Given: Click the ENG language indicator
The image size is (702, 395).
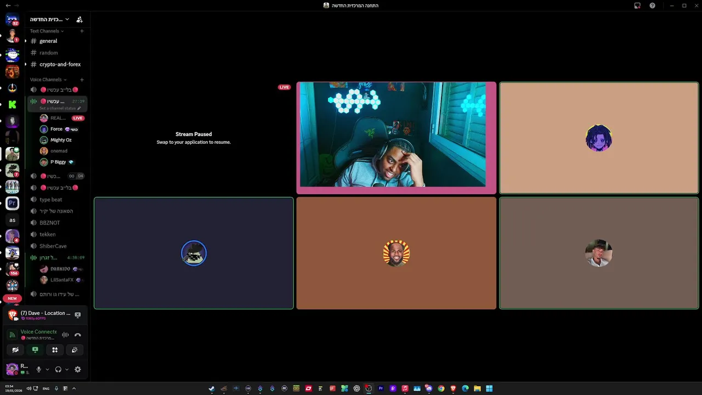Looking at the screenshot, I should pos(46,388).
